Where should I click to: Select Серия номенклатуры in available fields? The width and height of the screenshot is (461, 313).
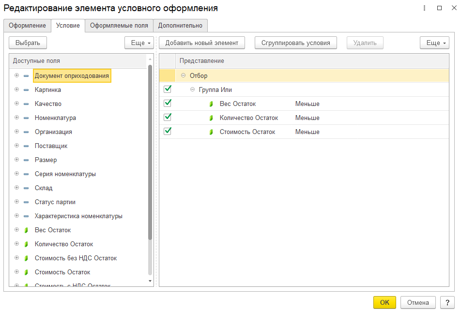(x=65, y=174)
